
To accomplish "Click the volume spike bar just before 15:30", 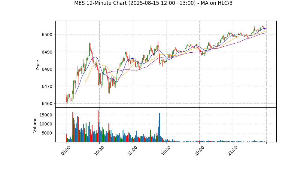I will point(160,128).
